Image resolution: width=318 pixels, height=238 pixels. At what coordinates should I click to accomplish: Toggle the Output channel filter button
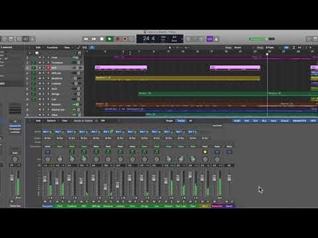285,121
